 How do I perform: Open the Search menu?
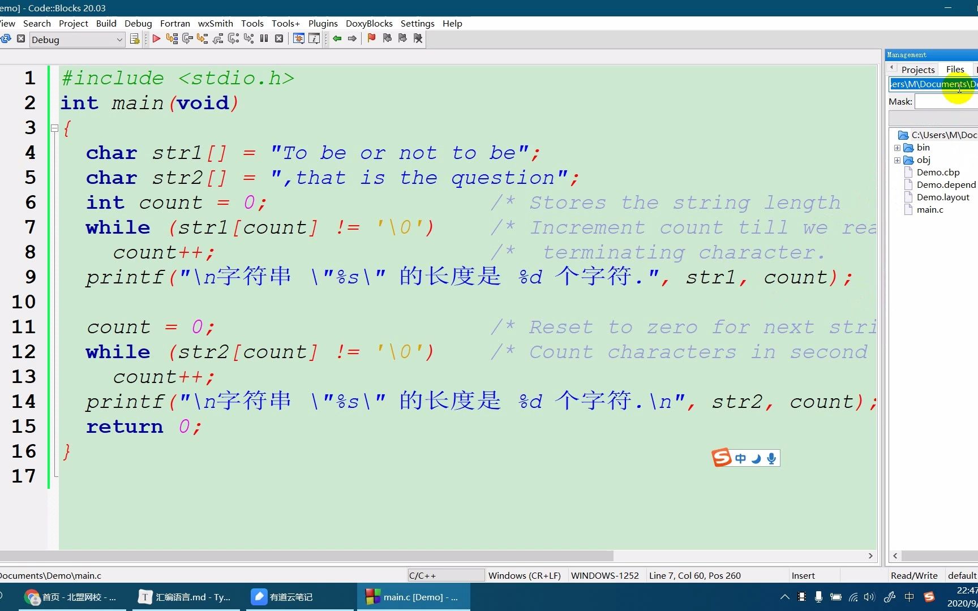tap(37, 23)
